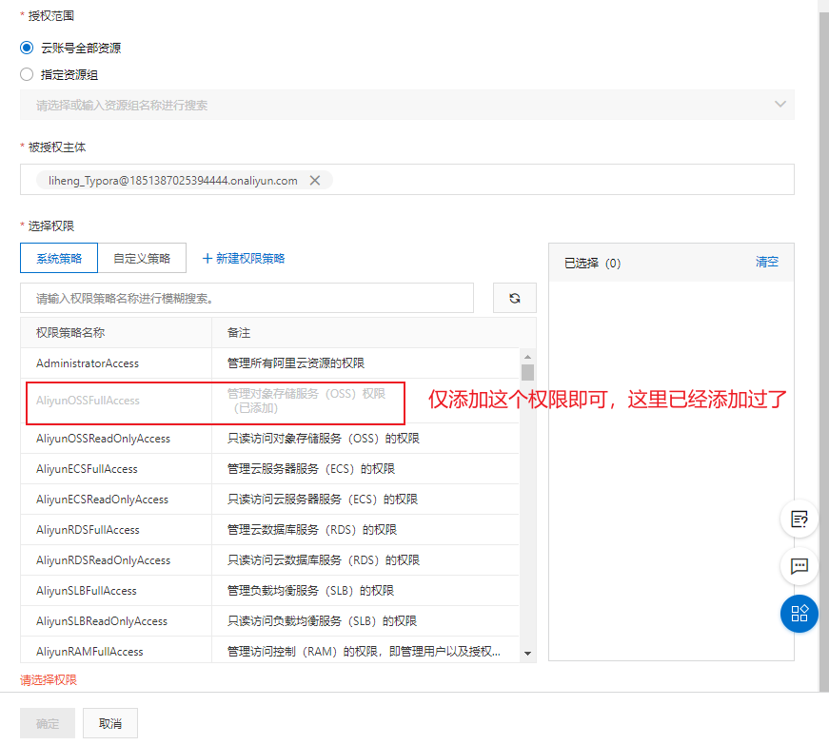The image size is (829, 745).
Task: Click the 清空 link in selected panel
Action: [x=766, y=262]
